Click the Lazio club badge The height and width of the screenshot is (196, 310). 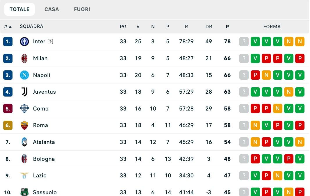click(x=24, y=175)
